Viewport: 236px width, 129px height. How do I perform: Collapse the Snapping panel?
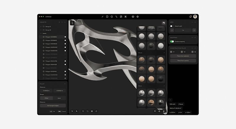coord(195,38)
